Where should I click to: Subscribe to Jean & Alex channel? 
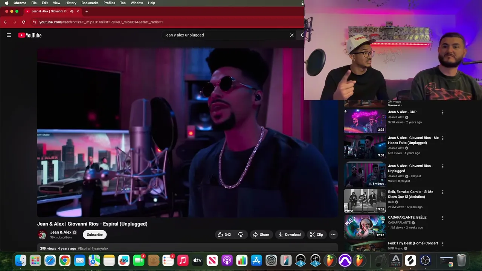tap(95, 234)
